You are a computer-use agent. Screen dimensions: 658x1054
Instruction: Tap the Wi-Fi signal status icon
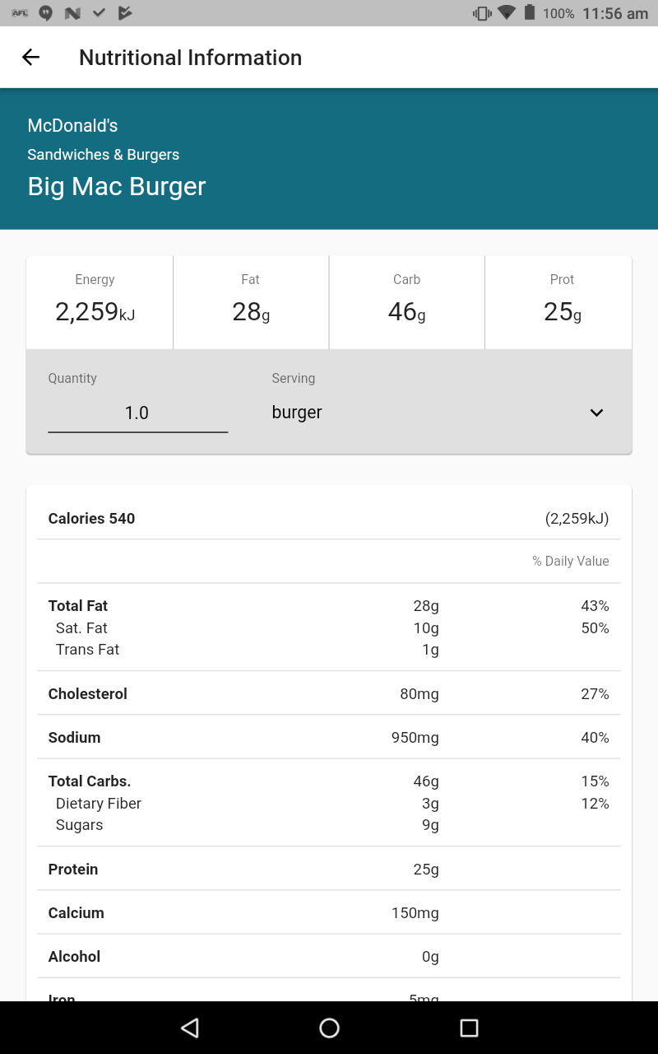507,13
